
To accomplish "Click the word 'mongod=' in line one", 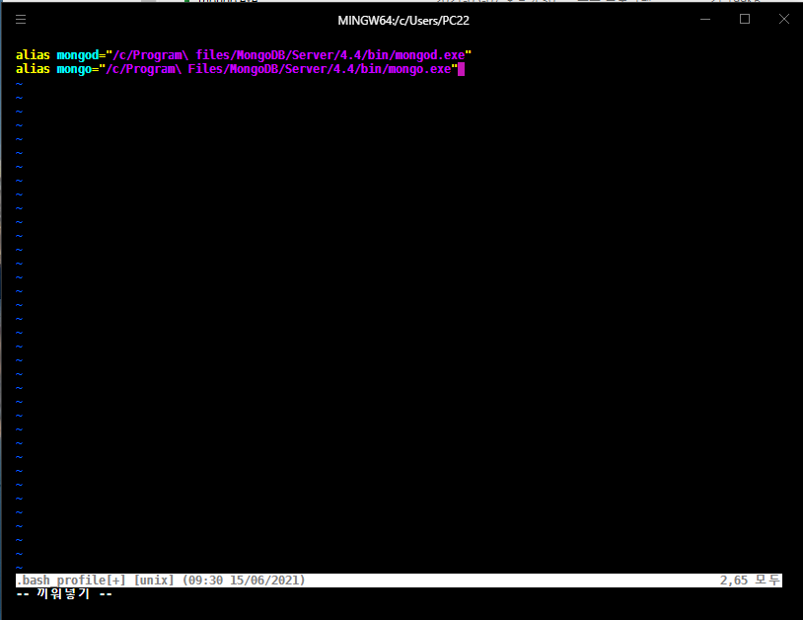I will click(x=81, y=55).
